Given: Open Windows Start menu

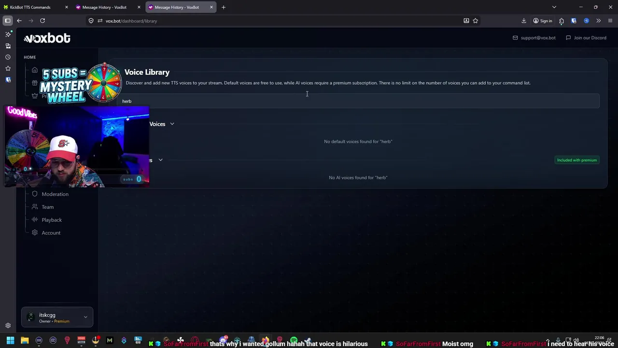Looking at the screenshot, I should [10, 340].
